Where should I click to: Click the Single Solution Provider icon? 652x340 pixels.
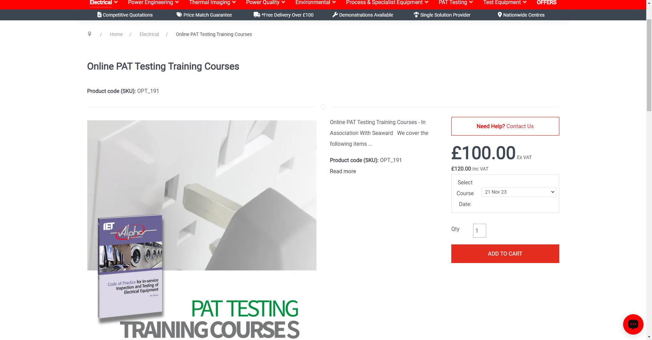(x=416, y=15)
